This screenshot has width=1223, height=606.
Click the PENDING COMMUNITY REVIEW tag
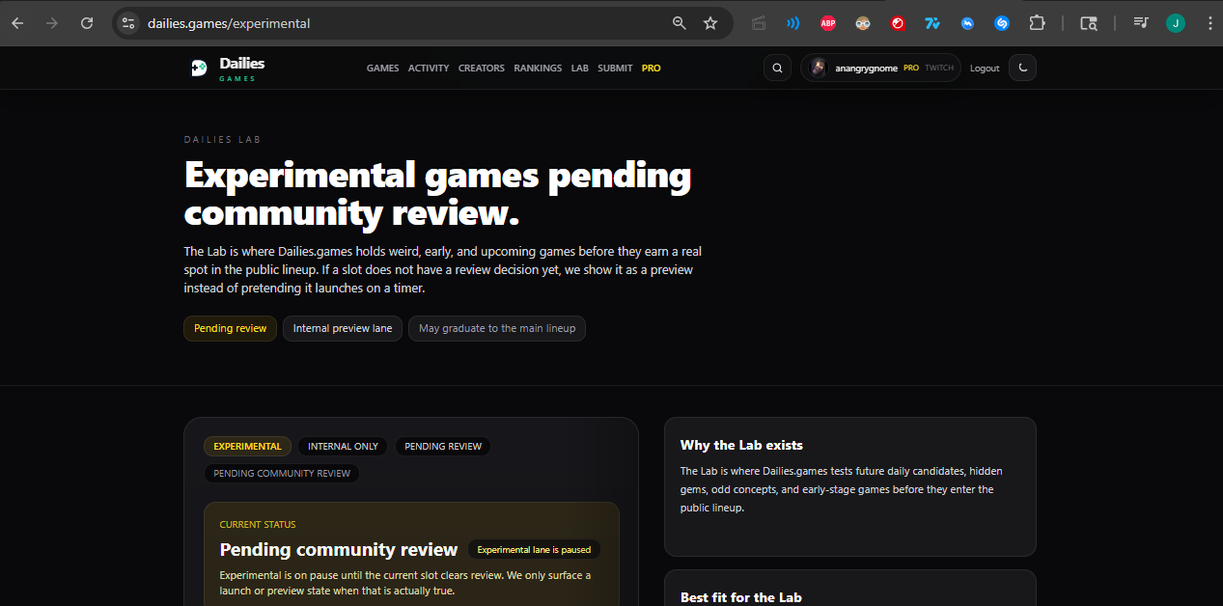point(282,474)
